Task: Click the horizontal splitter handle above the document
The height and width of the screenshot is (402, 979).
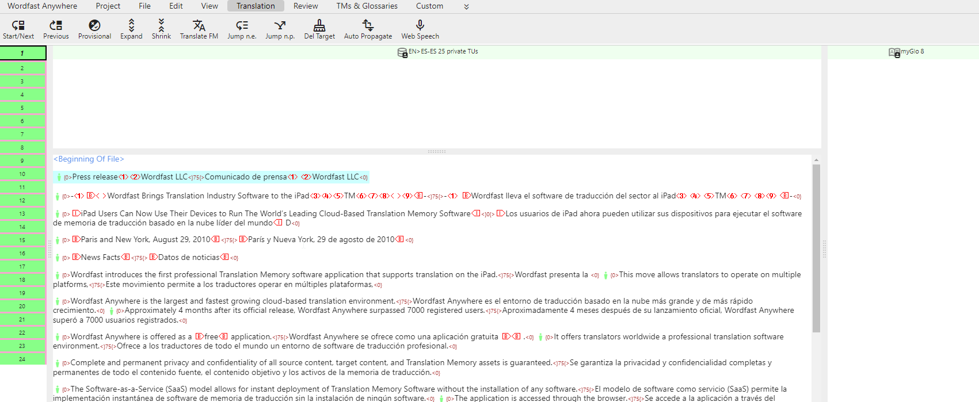Action: point(437,152)
